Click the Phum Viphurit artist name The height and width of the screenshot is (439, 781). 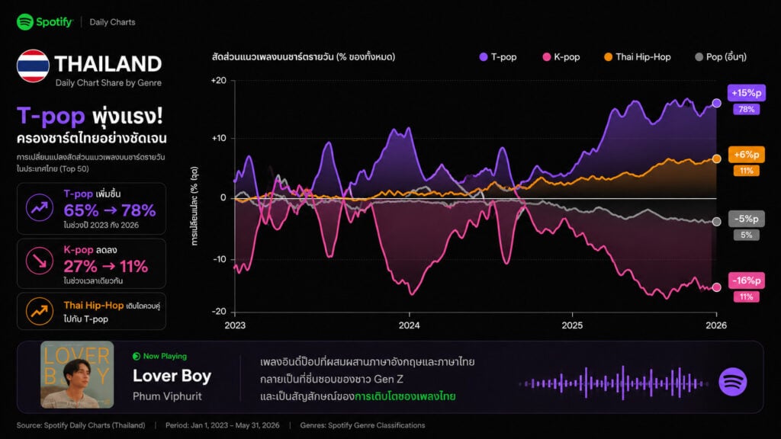(167, 396)
